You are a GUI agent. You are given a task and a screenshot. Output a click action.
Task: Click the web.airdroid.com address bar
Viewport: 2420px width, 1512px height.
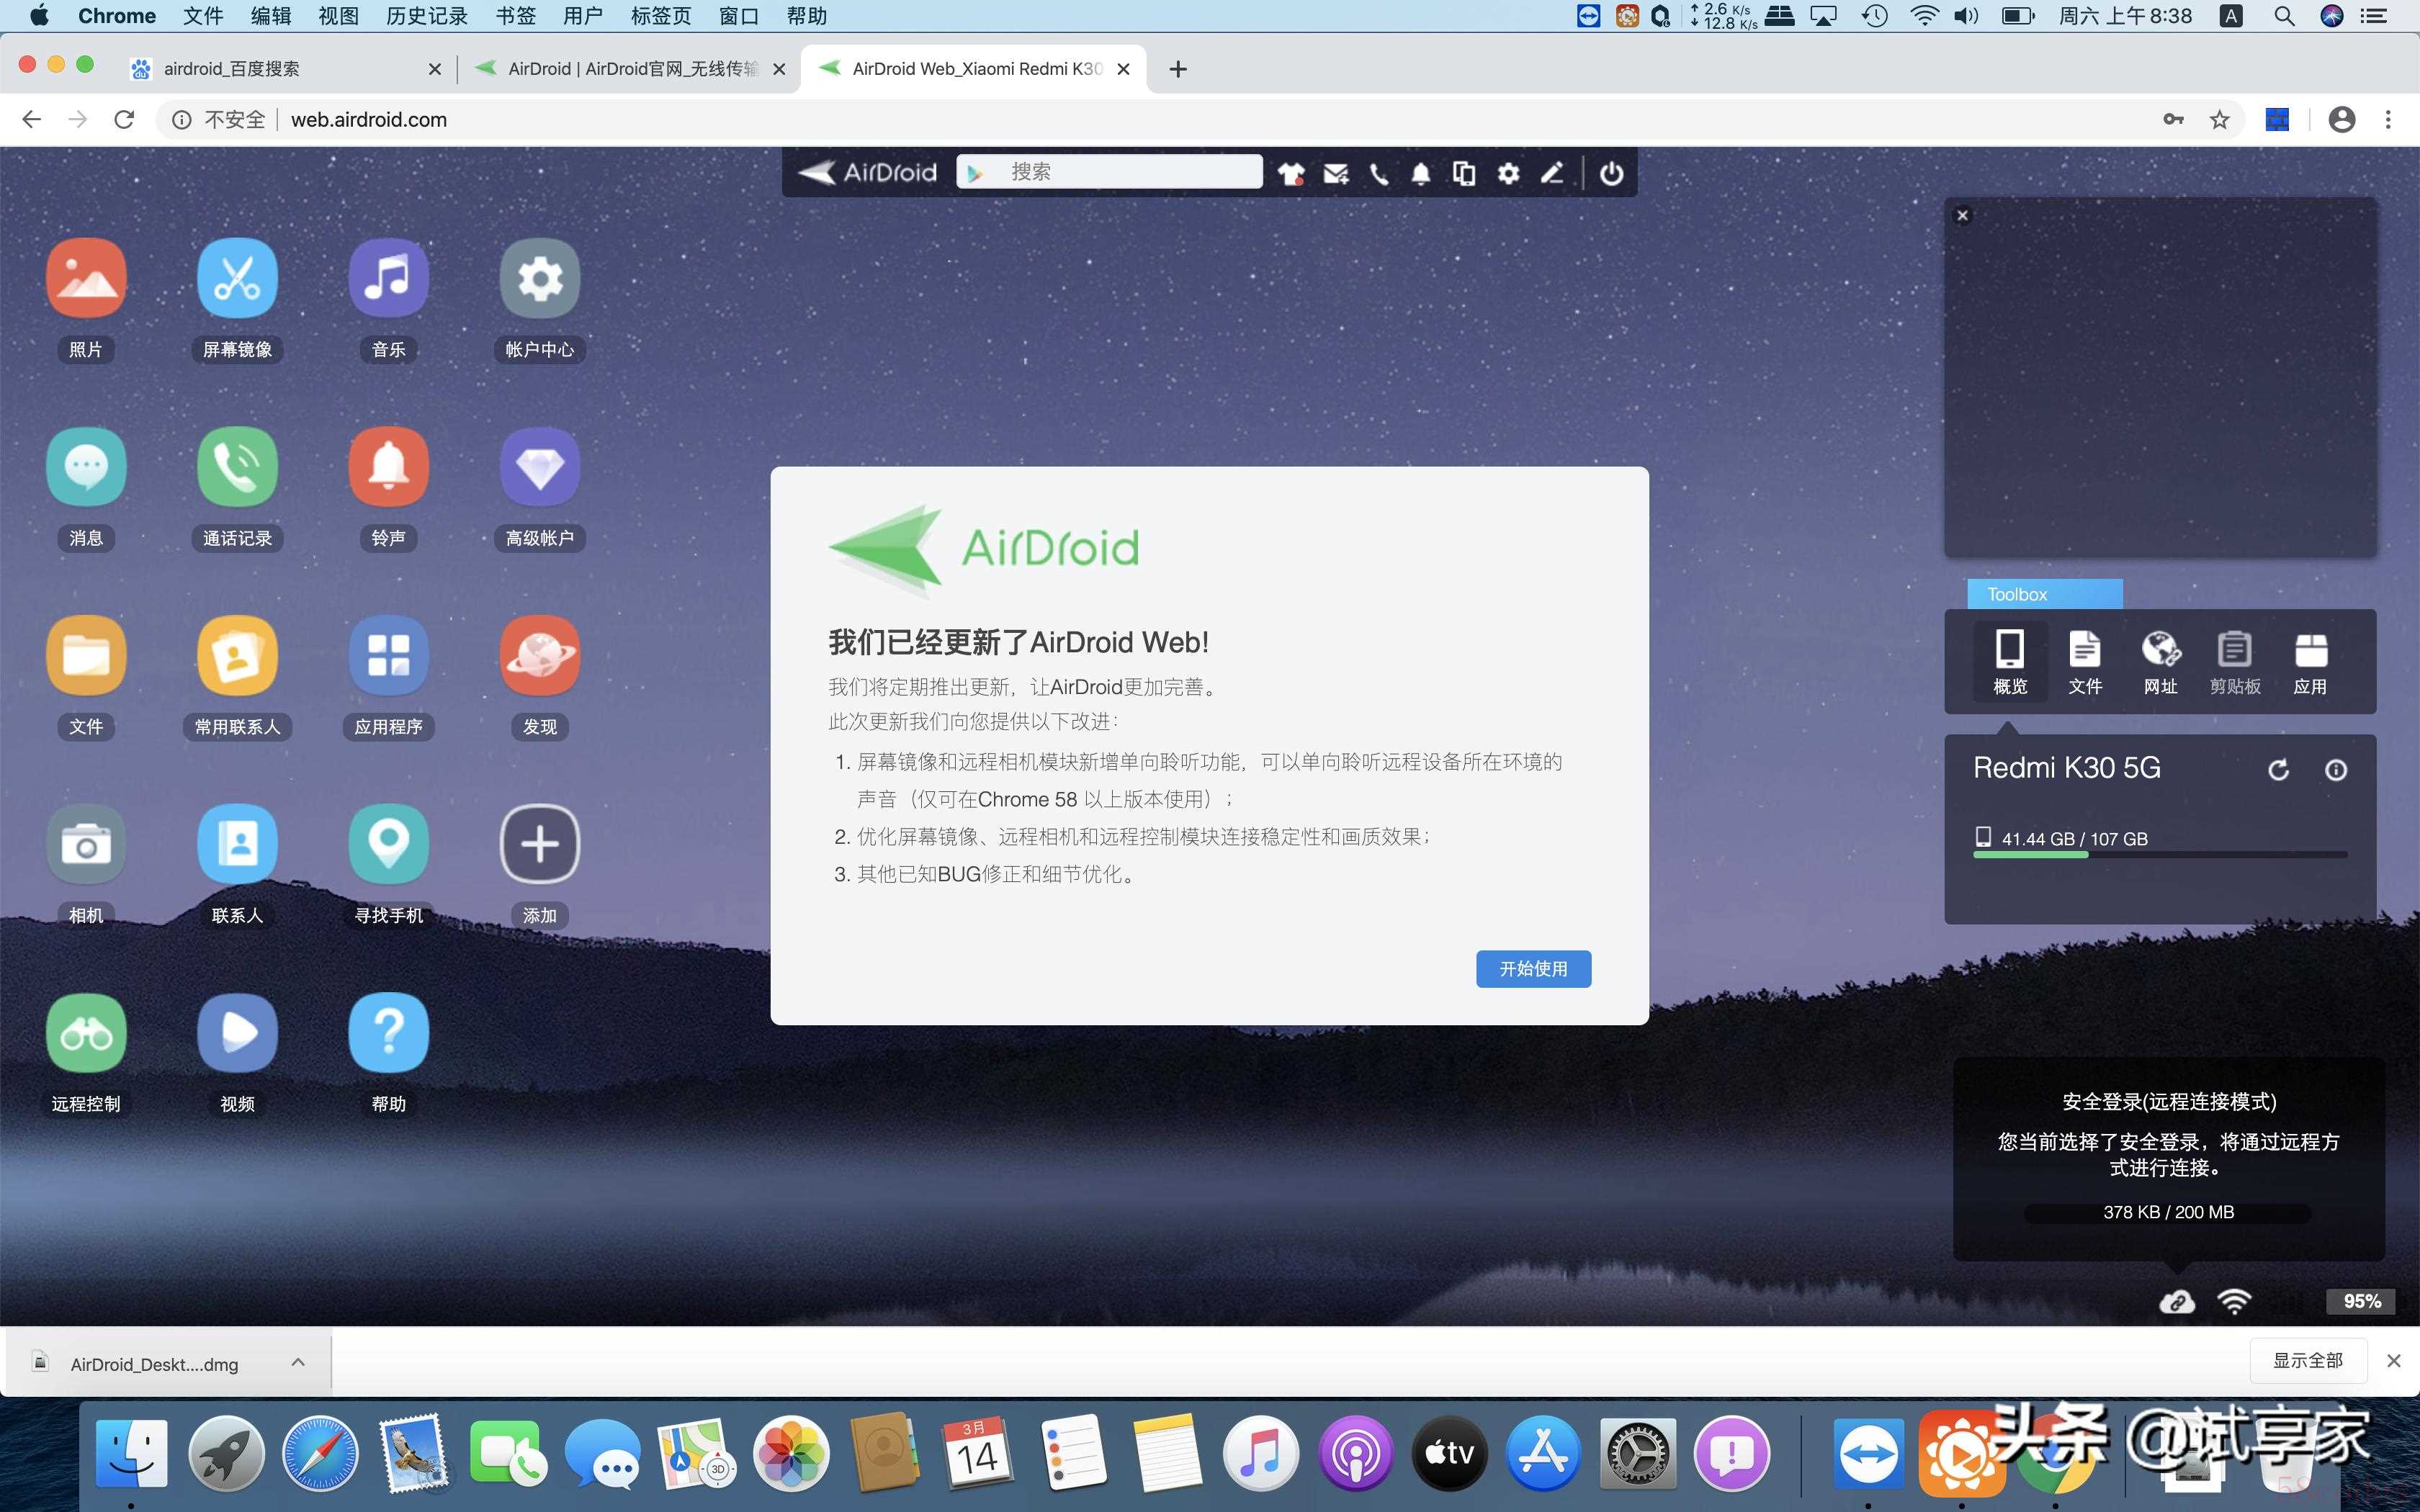[x=1200, y=119]
